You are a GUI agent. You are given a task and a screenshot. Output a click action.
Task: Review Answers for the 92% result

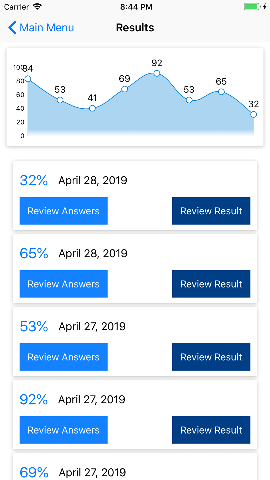63,430
